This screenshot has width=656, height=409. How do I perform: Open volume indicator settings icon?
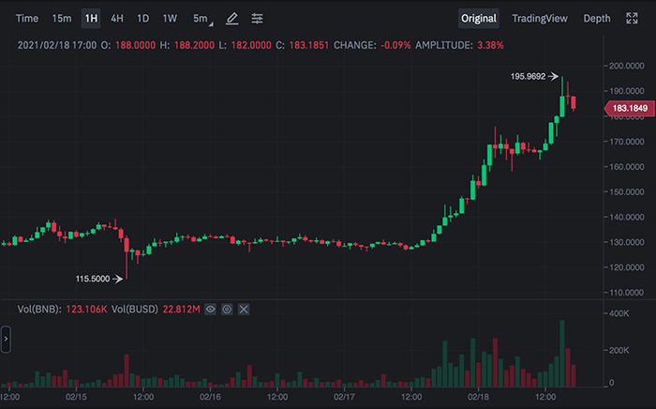(x=227, y=310)
